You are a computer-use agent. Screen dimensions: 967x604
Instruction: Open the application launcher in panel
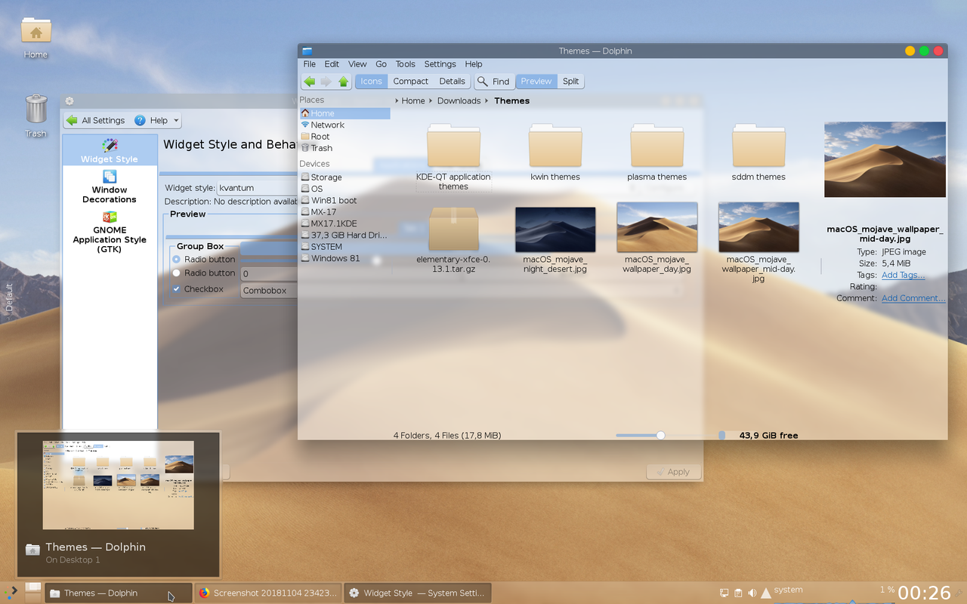(12, 593)
